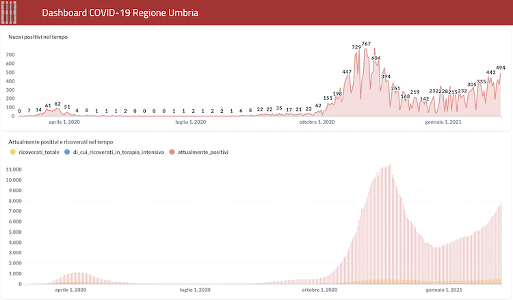Toggle the attualmente_positivi series label
The height and width of the screenshot is (300, 513).
pos(202,152)
